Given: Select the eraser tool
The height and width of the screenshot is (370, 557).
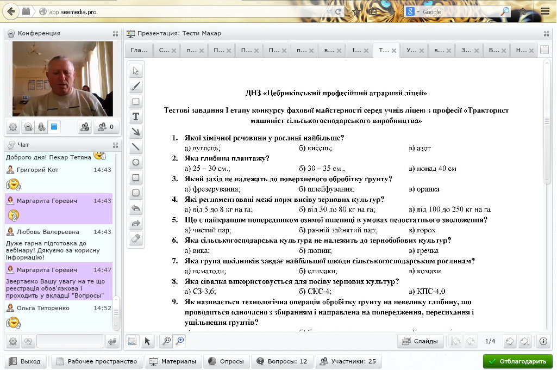Looking at the screenshot, I should [136, 238].
